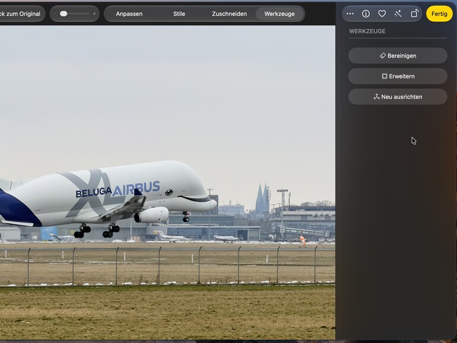The width and height of the screenshot is (457, 343).
Task: Select the Werkzeuge tab
Action: point(279,14)
